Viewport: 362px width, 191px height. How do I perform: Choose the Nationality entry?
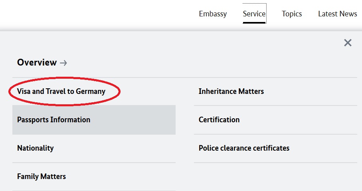point(36,148)
